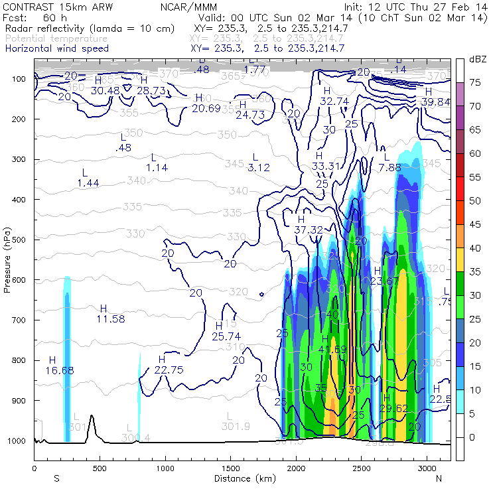Screen dimensions: 491x491
Task: Click the '300' pressure axis tick label
Action: (19, 159)
